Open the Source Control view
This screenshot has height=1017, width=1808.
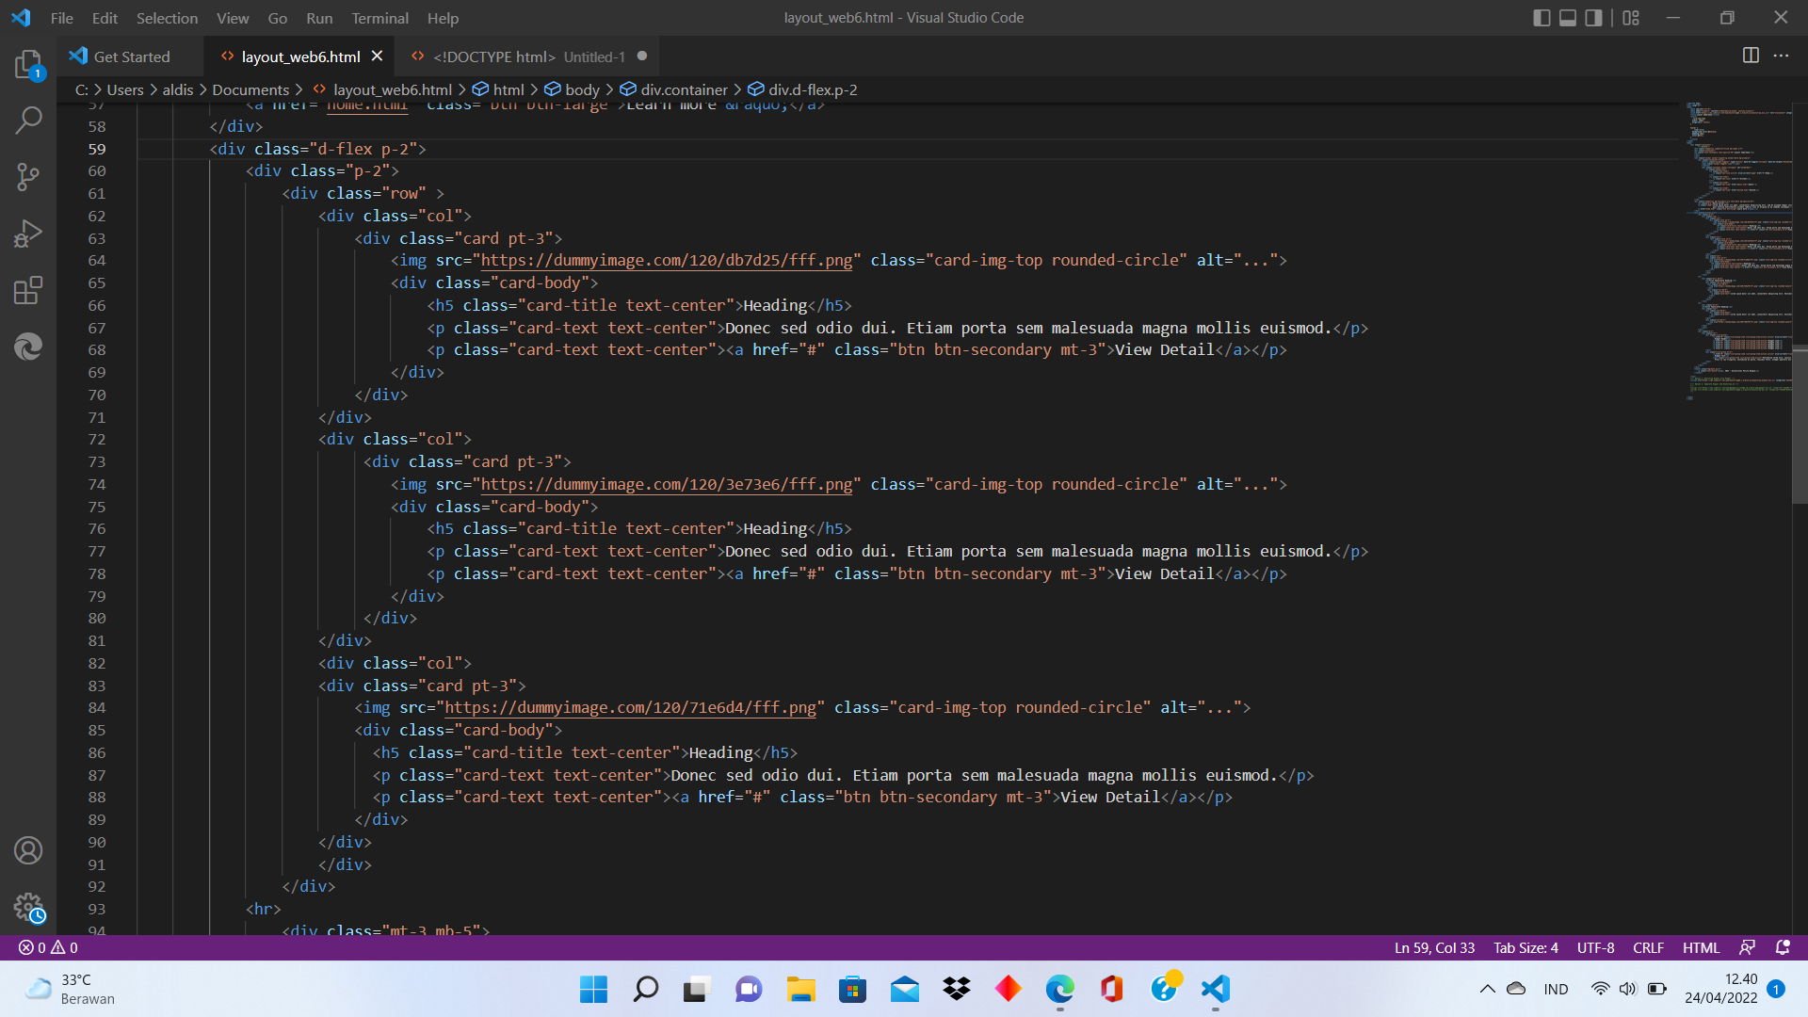pos(28,177)
